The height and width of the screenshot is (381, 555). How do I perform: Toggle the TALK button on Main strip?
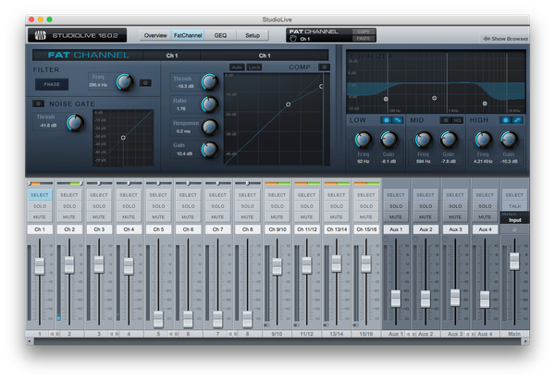tap(514, 206)
